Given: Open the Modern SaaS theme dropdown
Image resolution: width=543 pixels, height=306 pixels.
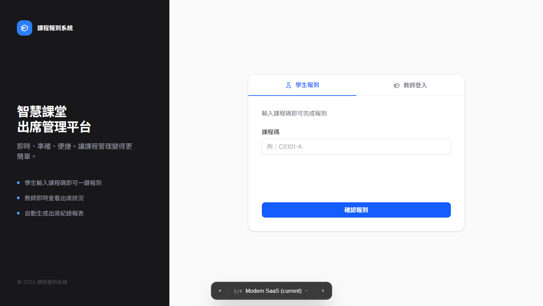Looking at the screenshot, I should (273, 290).
